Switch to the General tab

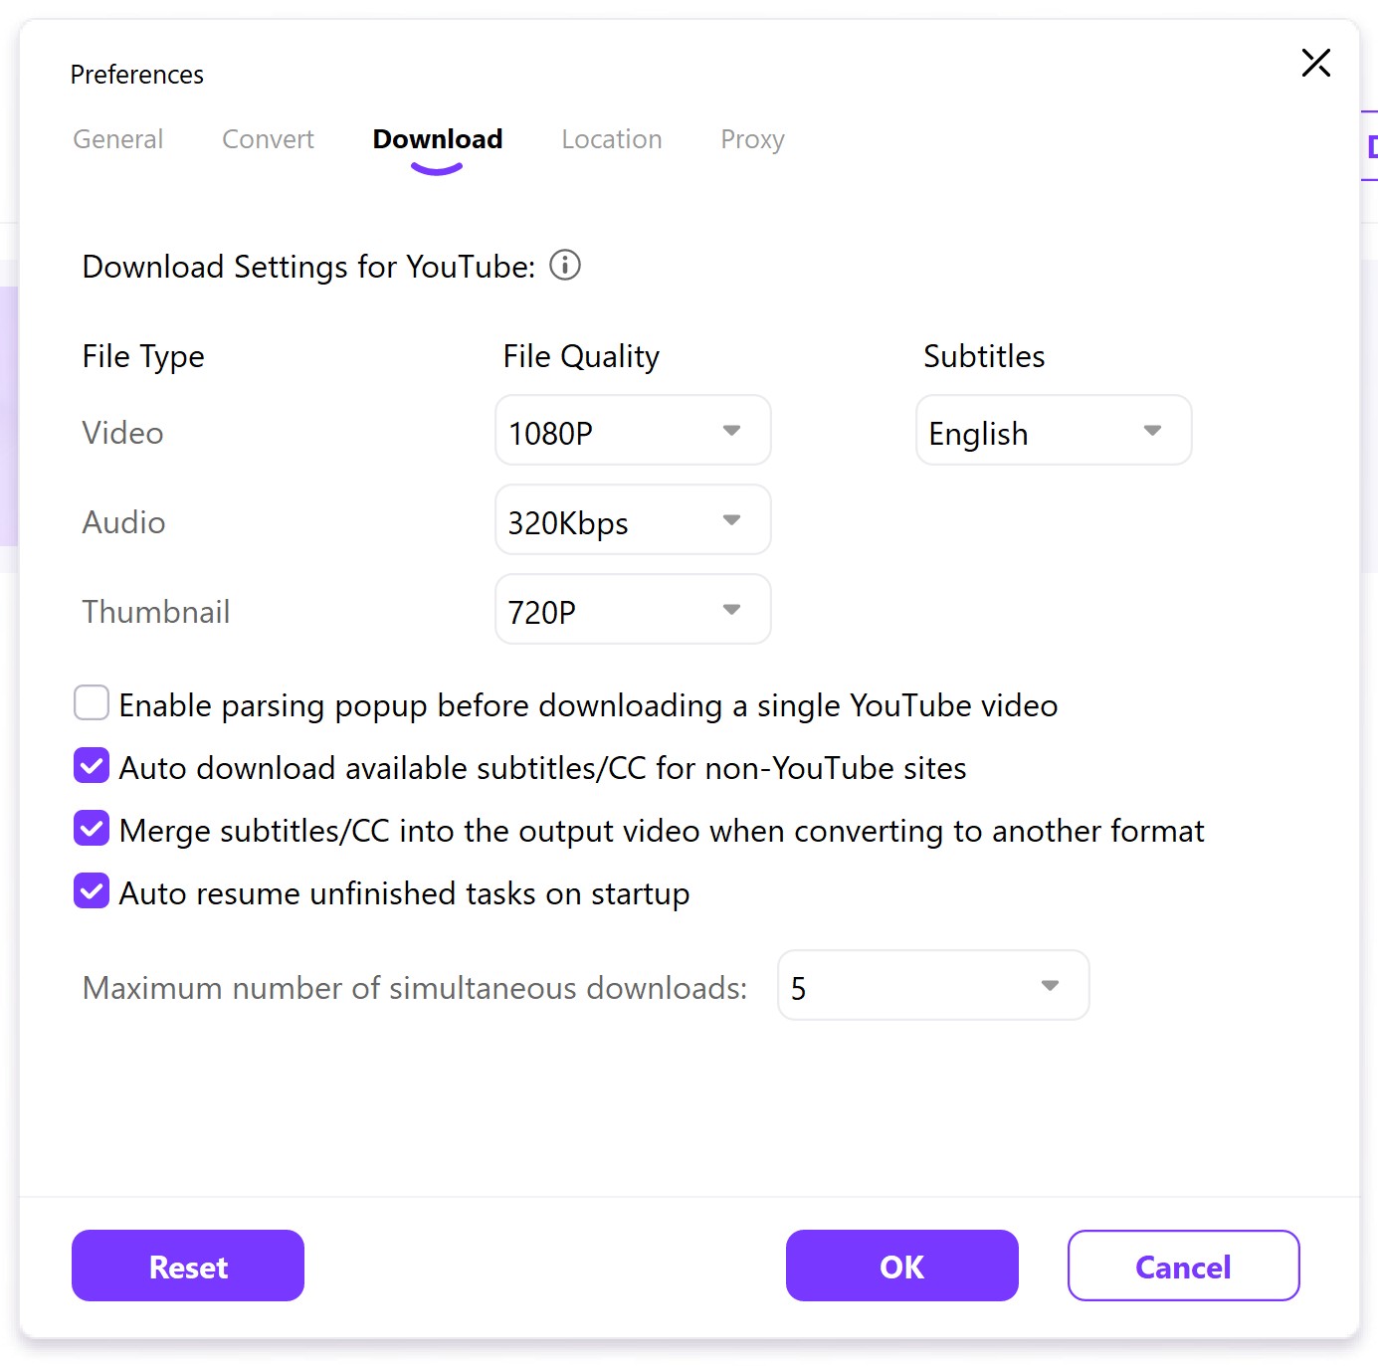coord(118,139)
